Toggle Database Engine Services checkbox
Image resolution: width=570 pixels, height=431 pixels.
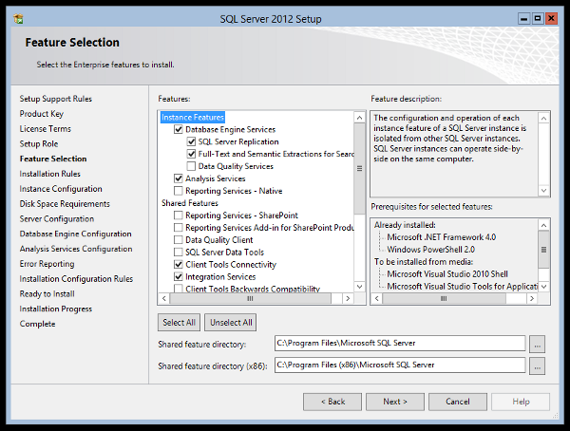pos(179,129)
